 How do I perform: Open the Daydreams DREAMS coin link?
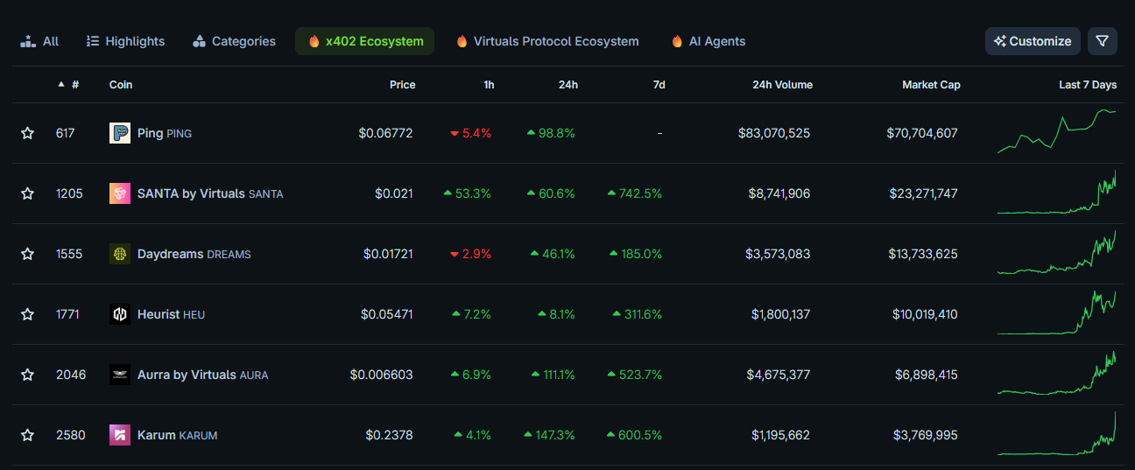194,254
